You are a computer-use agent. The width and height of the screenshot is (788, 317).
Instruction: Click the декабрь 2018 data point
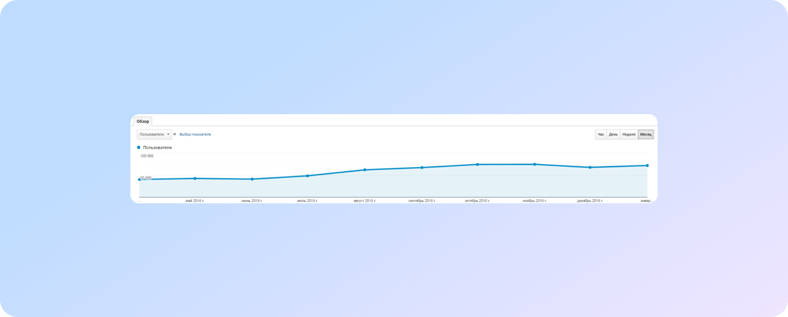(590, 167)
